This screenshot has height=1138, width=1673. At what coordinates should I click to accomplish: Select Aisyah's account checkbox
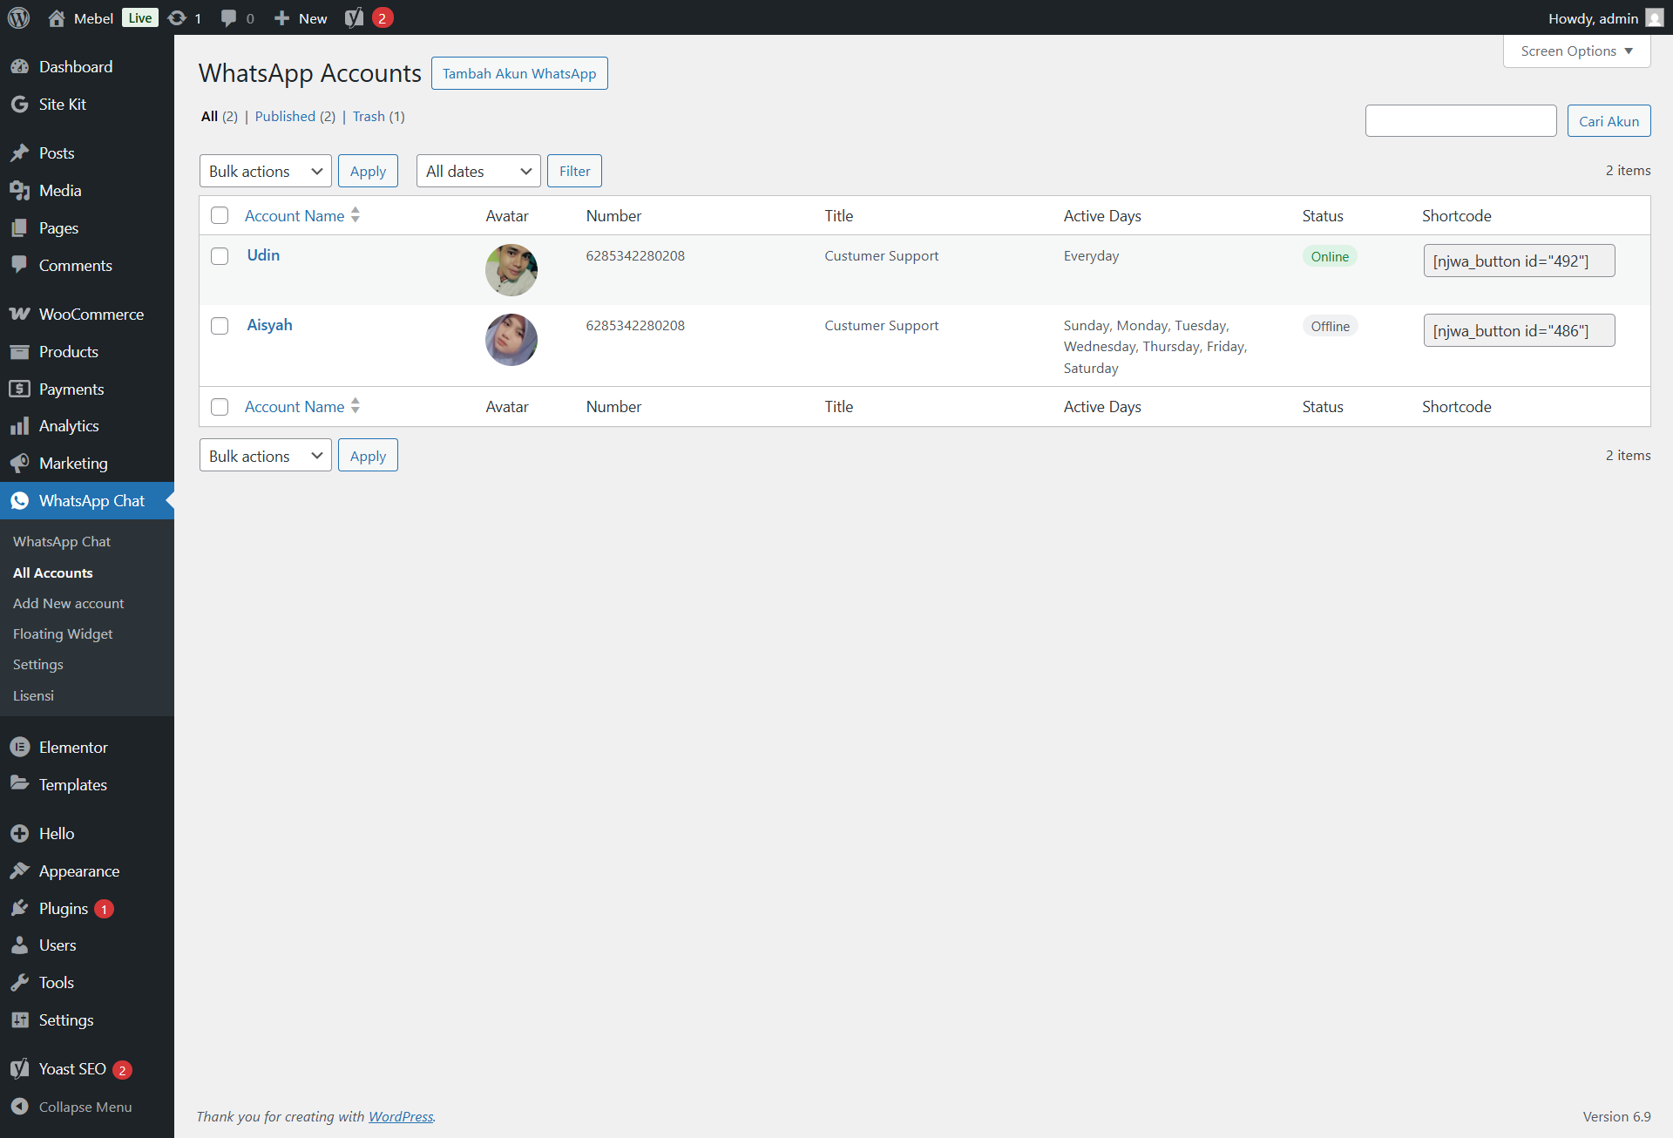point(220,326)
